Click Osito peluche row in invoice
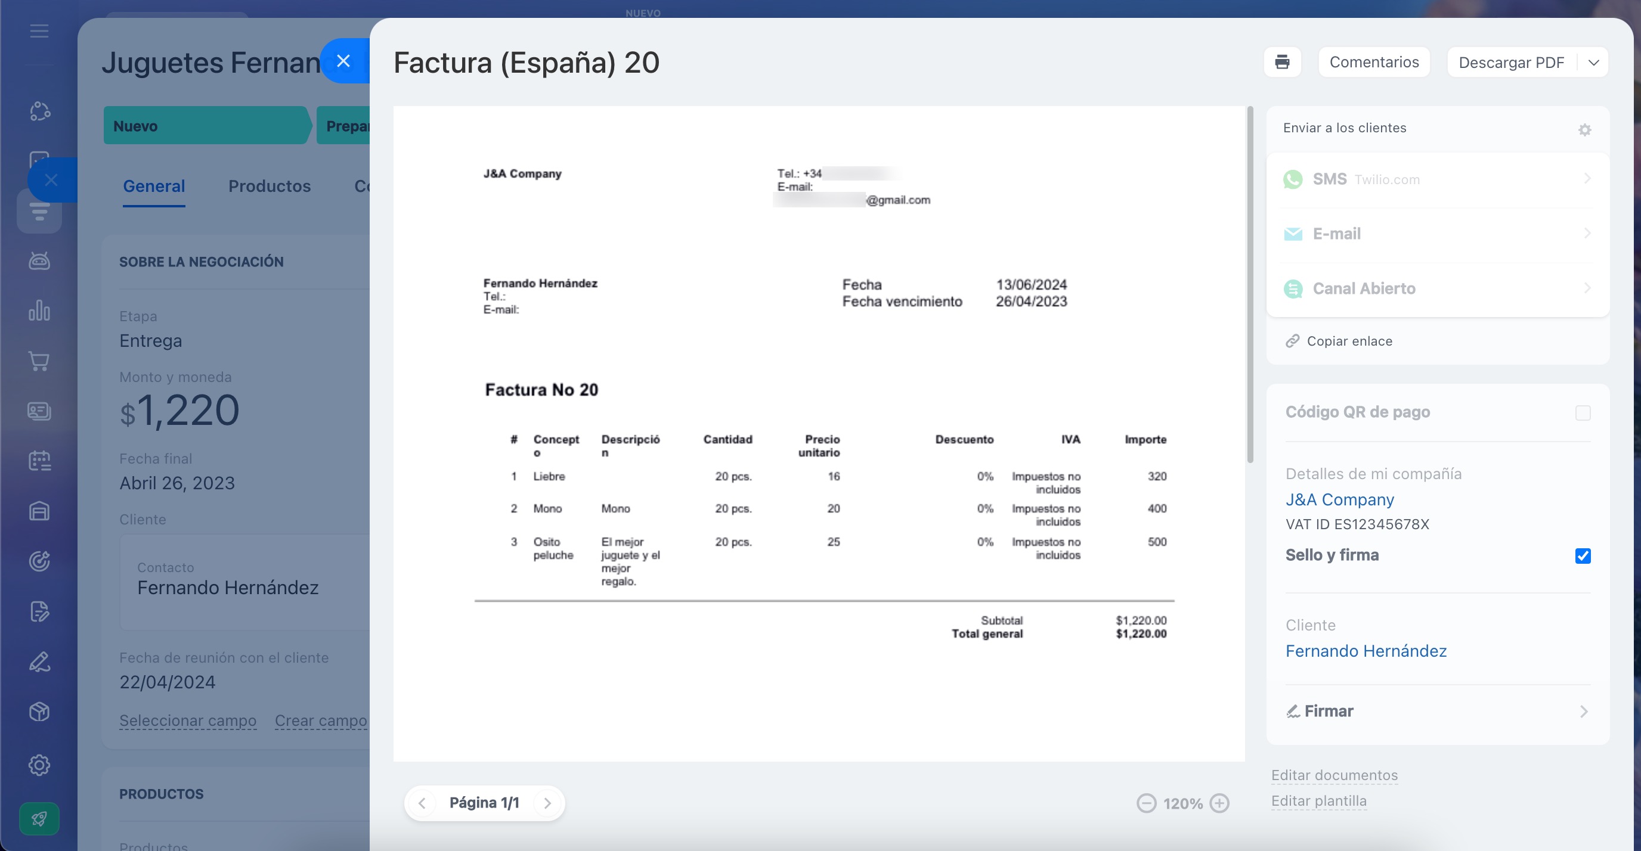The height and width of the screenshot is (851, 1641). [x=838, y=561]
